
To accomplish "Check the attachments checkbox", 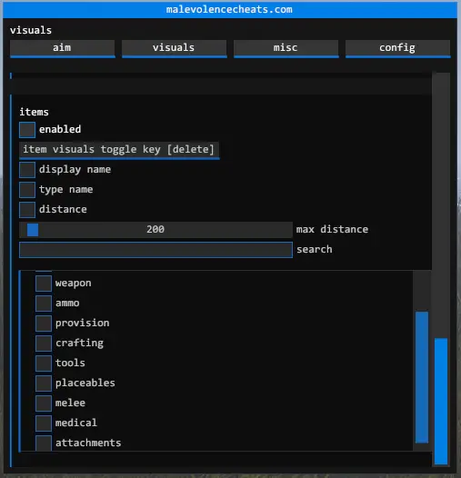I will [x=44, y=443].
